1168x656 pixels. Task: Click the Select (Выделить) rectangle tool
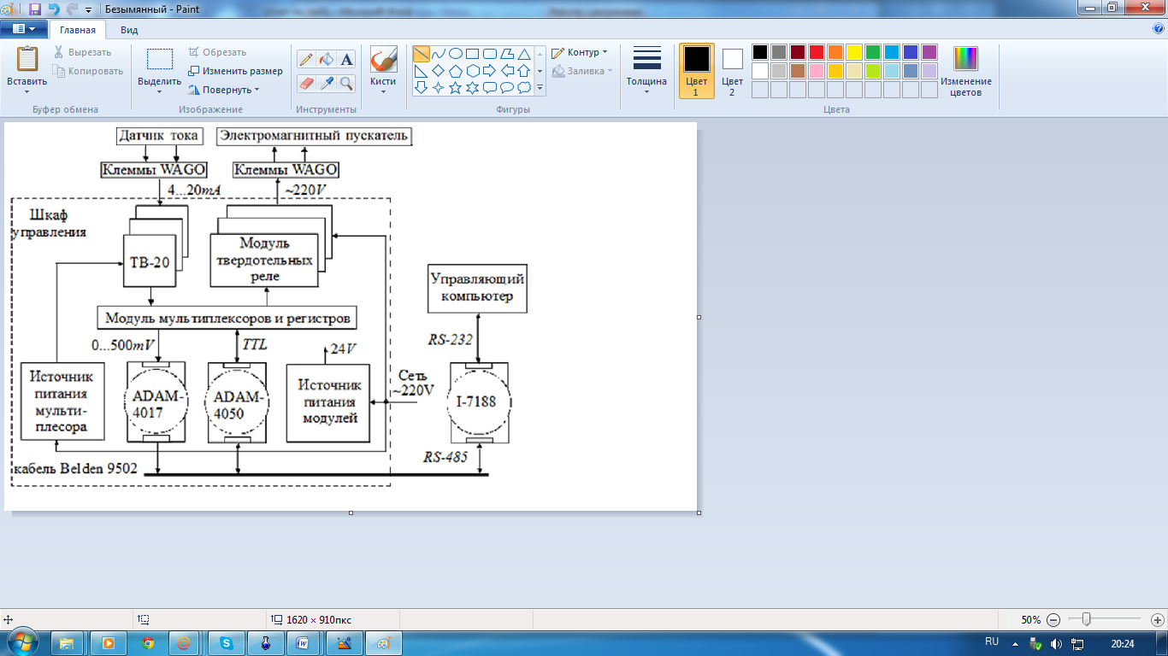pyautogui.click(x=159, y=59)
